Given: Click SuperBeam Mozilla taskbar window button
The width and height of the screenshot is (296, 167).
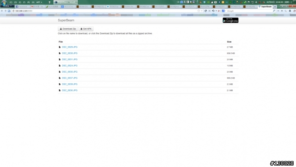Looking at the screenshot, I should [66, 2].
